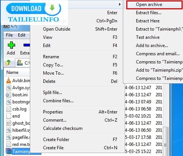Screen dimensions: 183x156
Task: Click the icon beside the ghost_bc file
Action: click(x=9, y=123)
